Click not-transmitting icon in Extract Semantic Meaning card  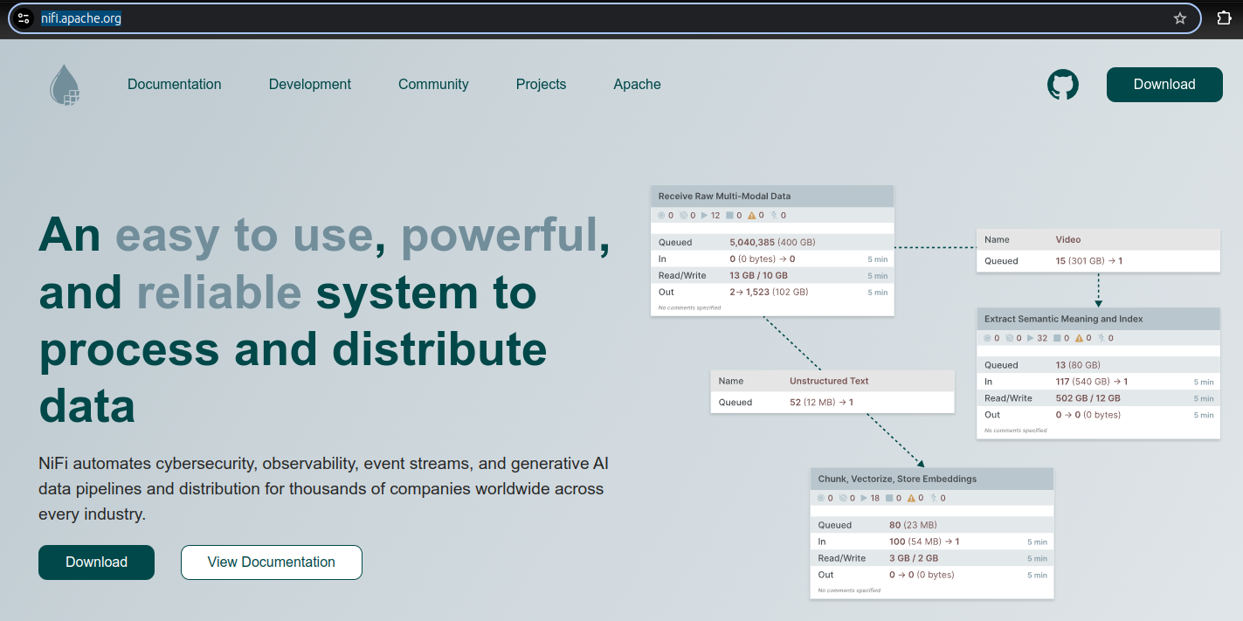coord(1009,338)
